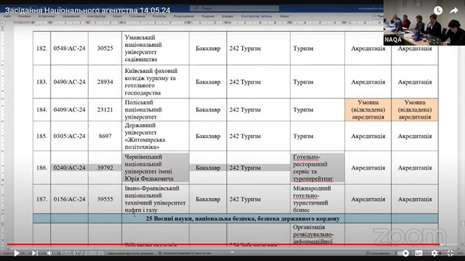
Task: Click the case number '0305/АС-24'
Action: pos(69,136)
